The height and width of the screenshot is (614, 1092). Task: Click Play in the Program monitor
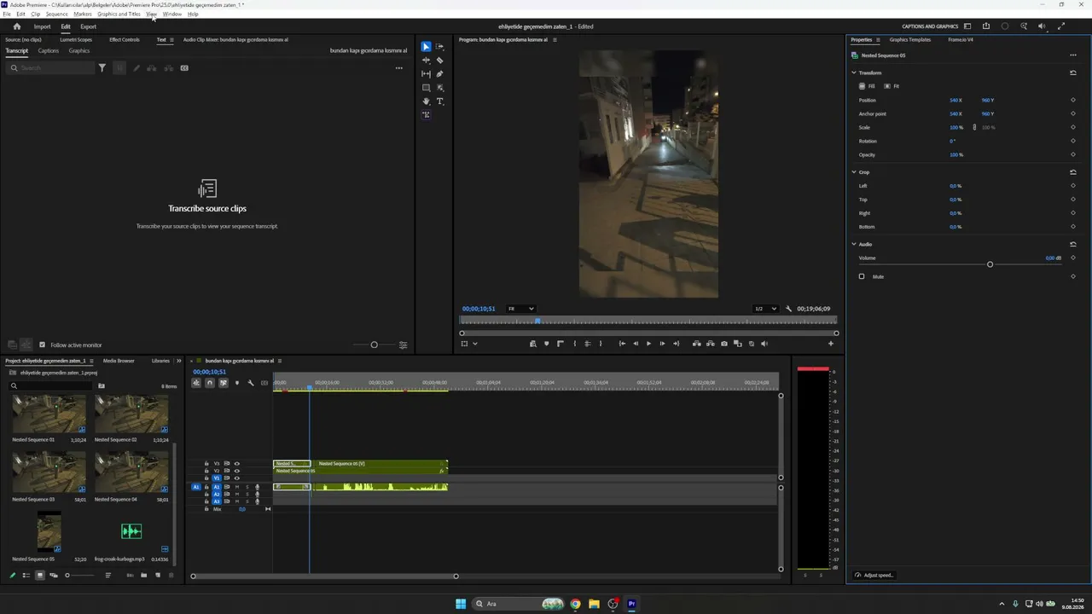tap(648, 344)
